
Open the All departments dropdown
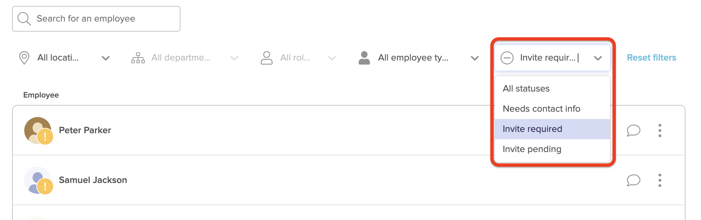coord(234,58)
